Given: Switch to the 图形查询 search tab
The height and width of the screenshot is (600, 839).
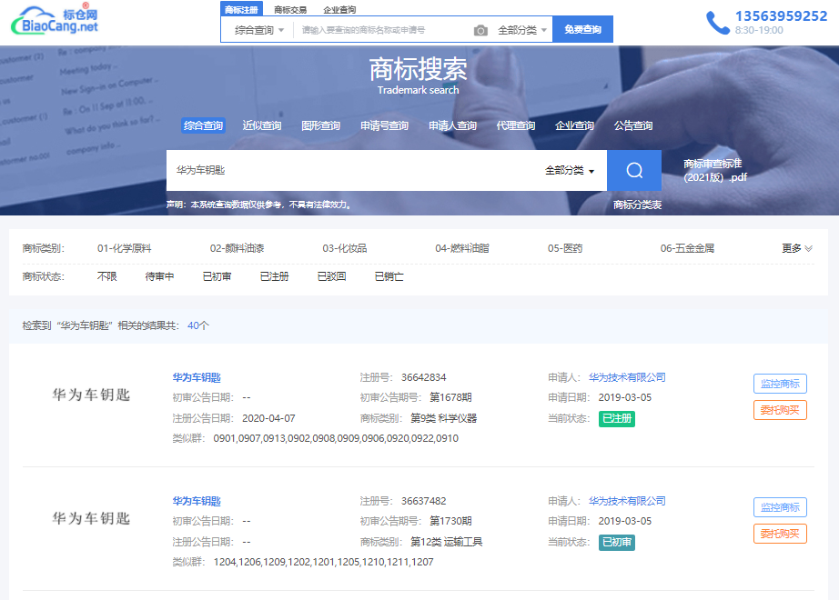Looking at the screenshot, I should point(320,125).
